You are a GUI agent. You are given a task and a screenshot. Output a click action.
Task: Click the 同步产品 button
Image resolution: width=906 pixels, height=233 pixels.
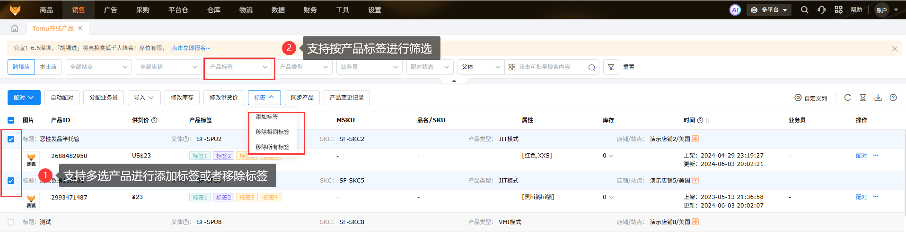click(302, 98)
